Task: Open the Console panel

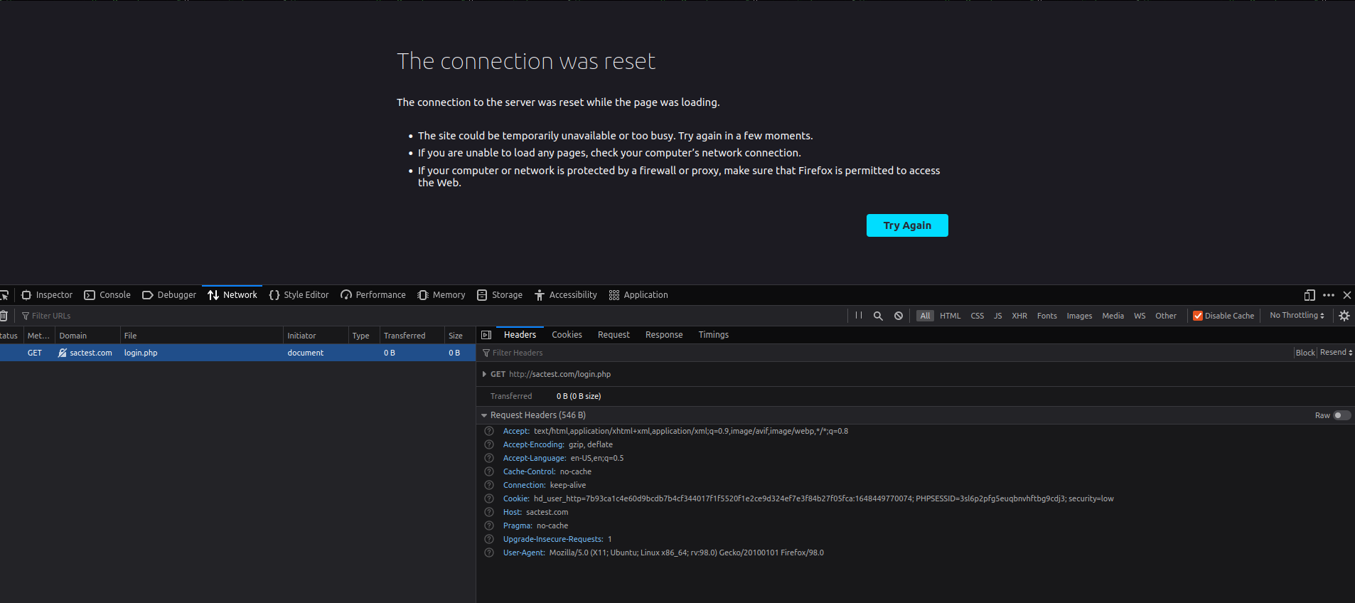Action: (x=107, y=295)
